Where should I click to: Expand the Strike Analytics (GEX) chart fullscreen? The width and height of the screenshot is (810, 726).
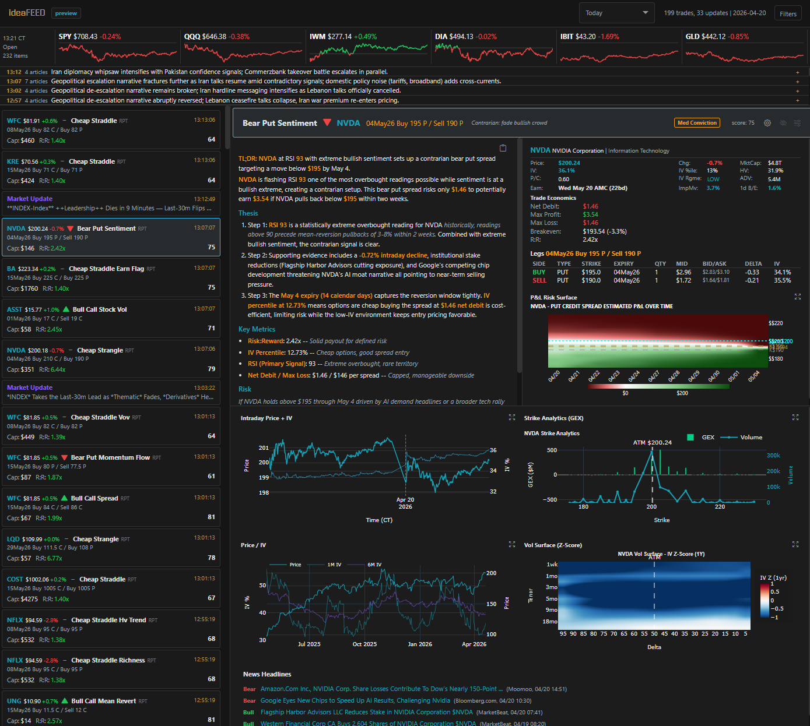tap(795, 417)
